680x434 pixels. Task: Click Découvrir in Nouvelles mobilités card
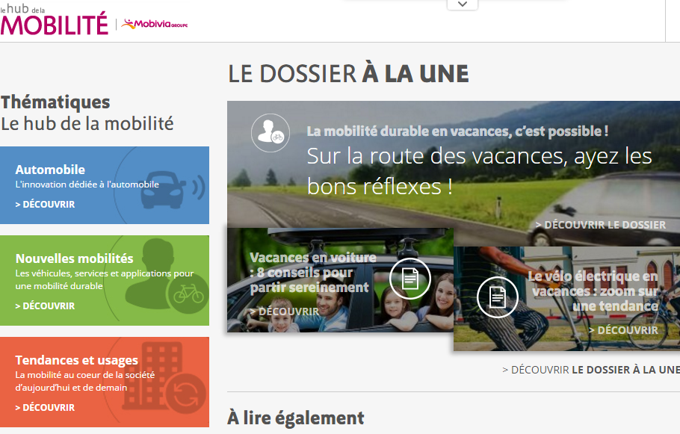[x=45, y=306]
